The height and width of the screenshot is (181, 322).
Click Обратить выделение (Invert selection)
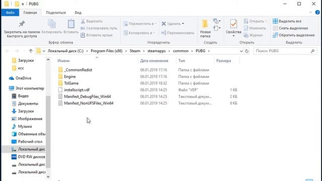coord(294,35)
